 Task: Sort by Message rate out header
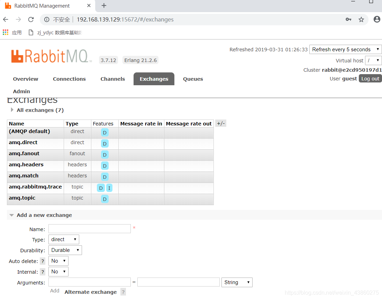point(189,124)
